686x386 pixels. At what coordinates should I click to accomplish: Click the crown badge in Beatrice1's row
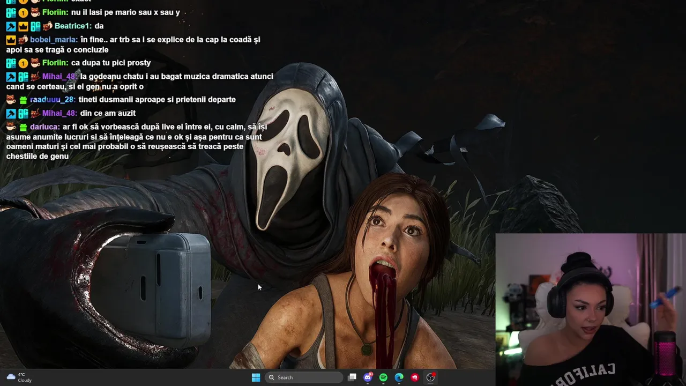point(23,26)
